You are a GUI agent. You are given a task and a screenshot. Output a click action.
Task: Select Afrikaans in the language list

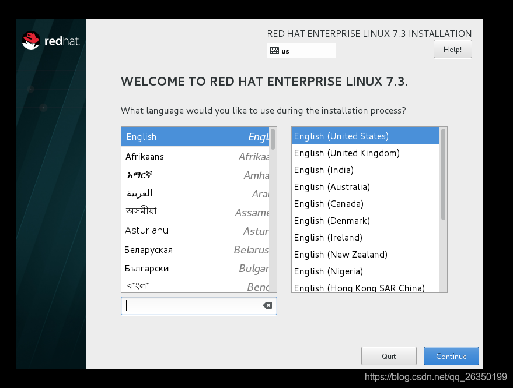click(196, 157)
